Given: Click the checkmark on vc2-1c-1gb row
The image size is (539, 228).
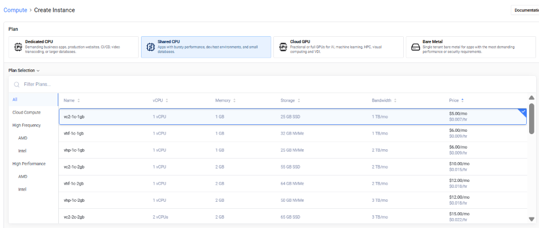Looking at the screenshot, I should pyautogui.click(x=523, y=112).
